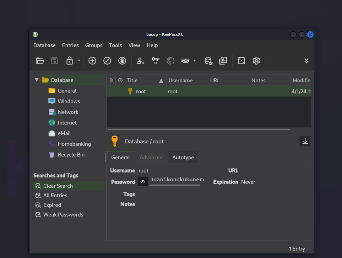
Task: Hide the entry preview panel arrow button
Action: 305,141
